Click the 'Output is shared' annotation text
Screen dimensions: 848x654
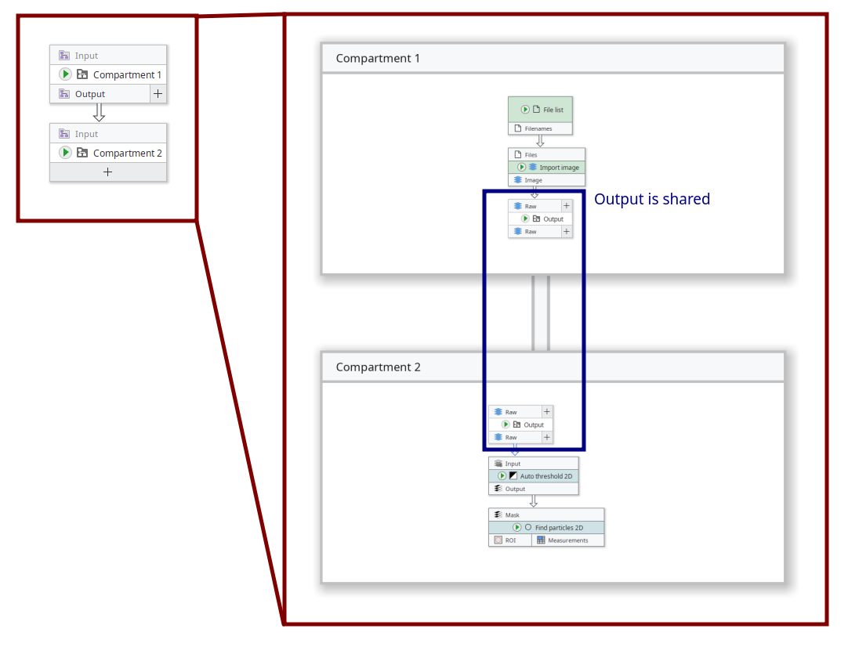click(x=651, y=200)
